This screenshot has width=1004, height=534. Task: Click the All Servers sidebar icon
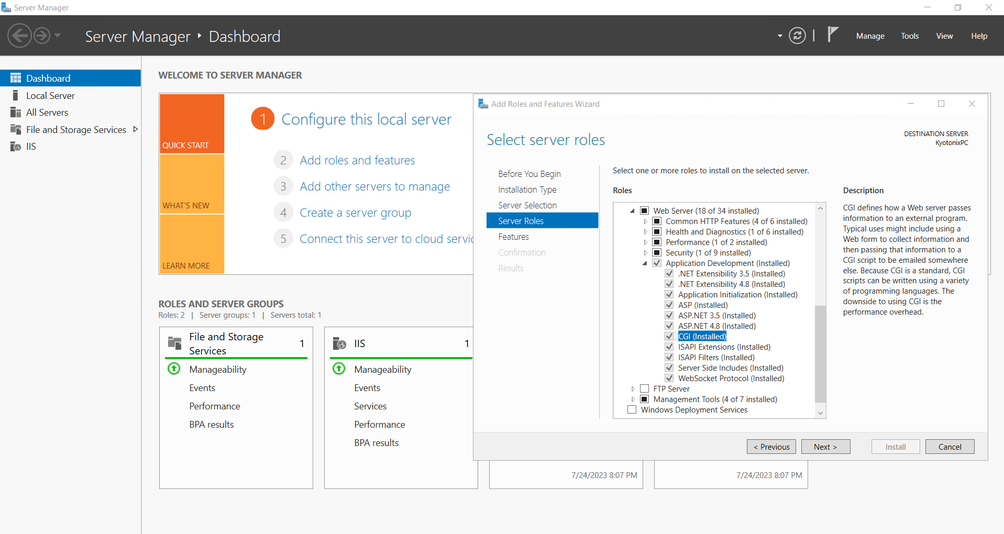[16, 112]
